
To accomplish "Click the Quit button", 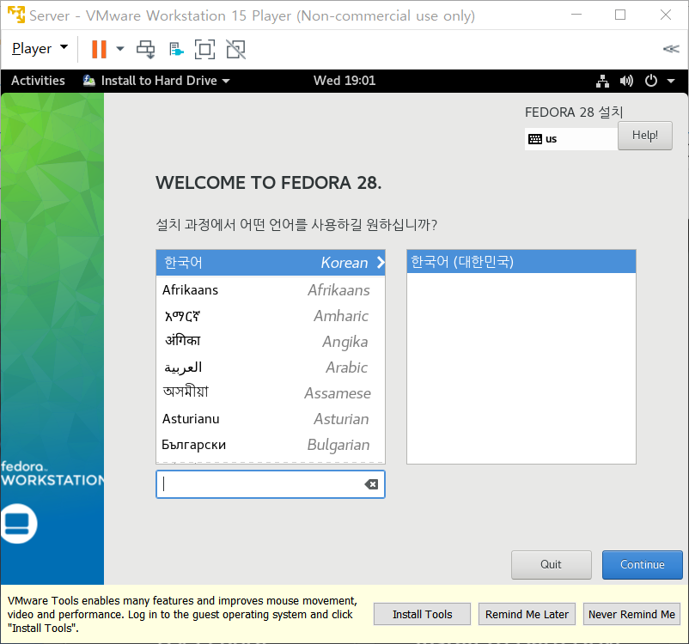I will click(x=551, y=564).
